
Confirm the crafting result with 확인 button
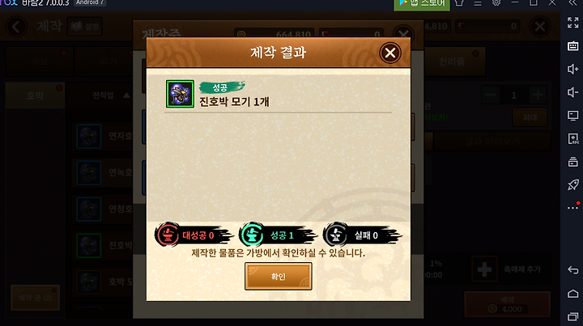[x=278, y=276]
